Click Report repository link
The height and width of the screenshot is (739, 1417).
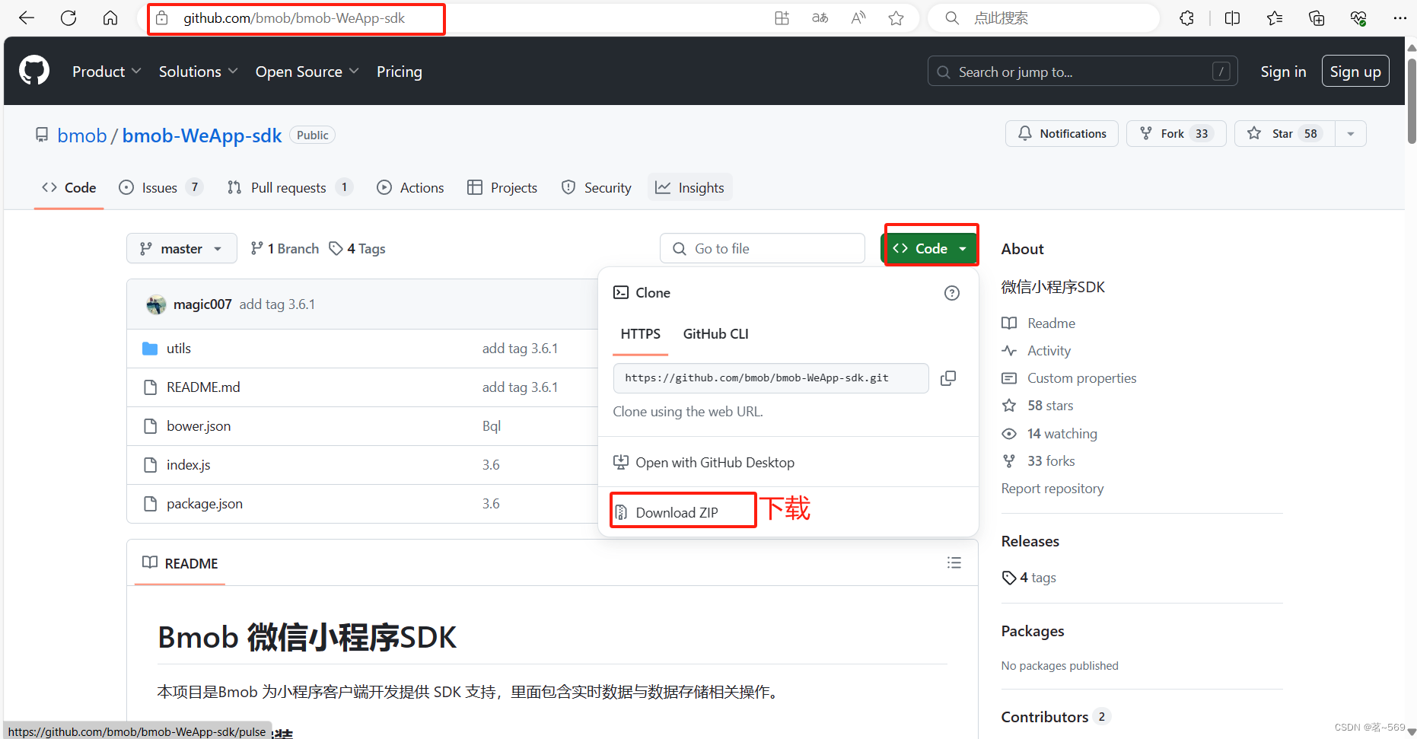tap(1052, 489)
